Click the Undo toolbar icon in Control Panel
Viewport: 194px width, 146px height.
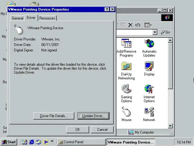pos(138,25)
